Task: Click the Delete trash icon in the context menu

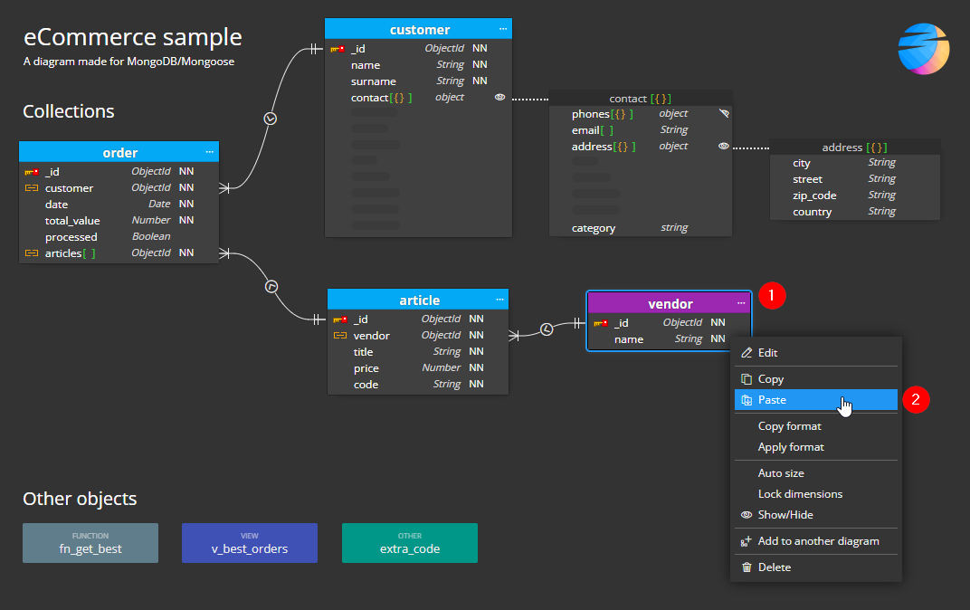Action: (x=746, y=567)
